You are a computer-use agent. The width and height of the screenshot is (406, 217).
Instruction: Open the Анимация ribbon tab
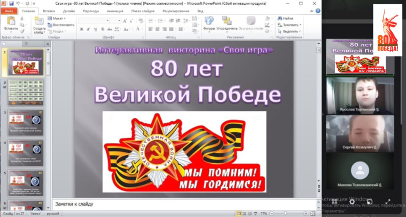[x=115, y=11]
